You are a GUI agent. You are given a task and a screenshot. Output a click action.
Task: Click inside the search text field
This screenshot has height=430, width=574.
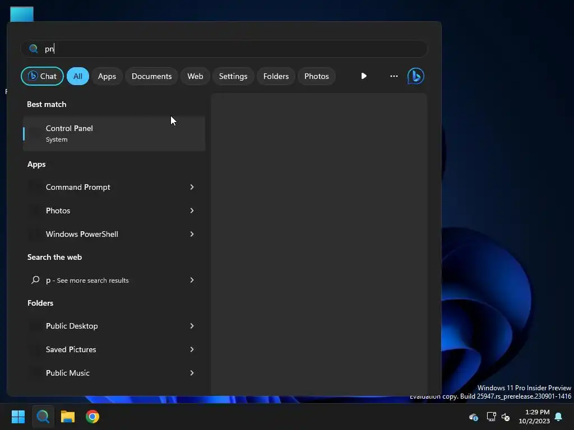[224, 49]
